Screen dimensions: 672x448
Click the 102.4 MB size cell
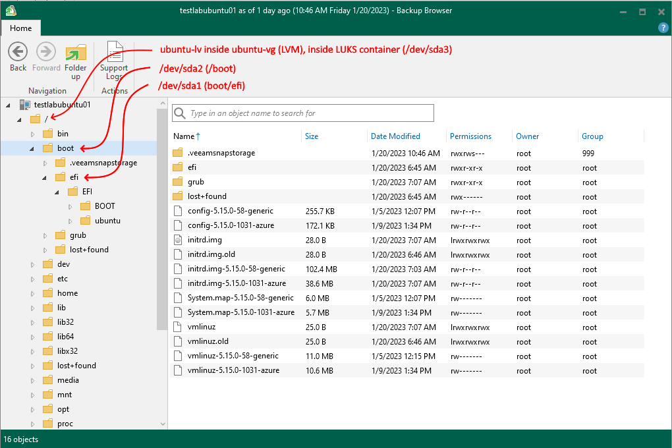321,269
